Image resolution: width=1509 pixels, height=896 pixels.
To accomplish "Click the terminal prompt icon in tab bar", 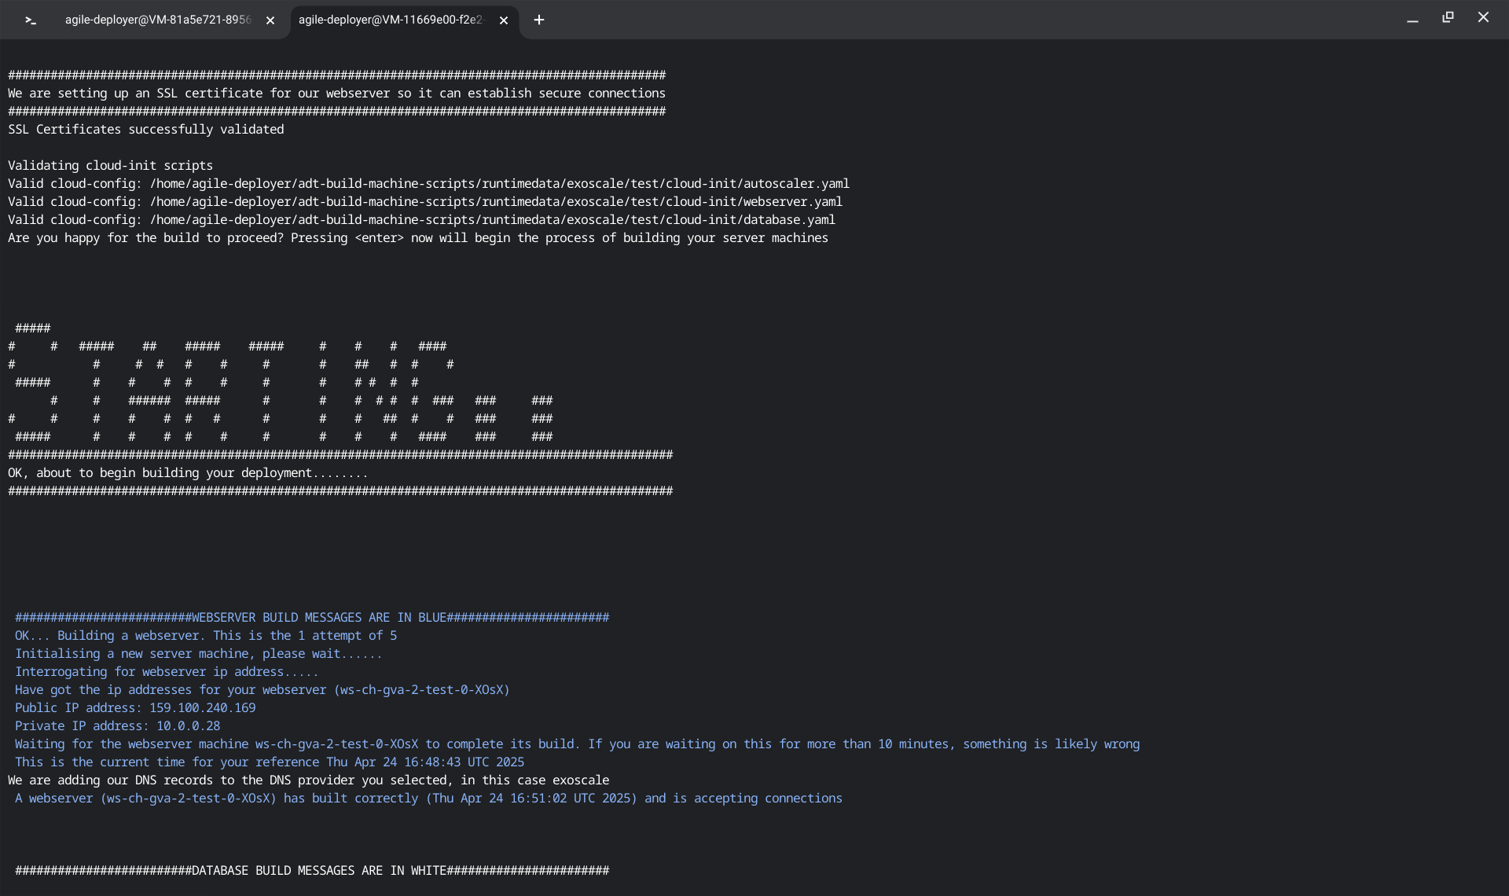I will pos(31,20).
